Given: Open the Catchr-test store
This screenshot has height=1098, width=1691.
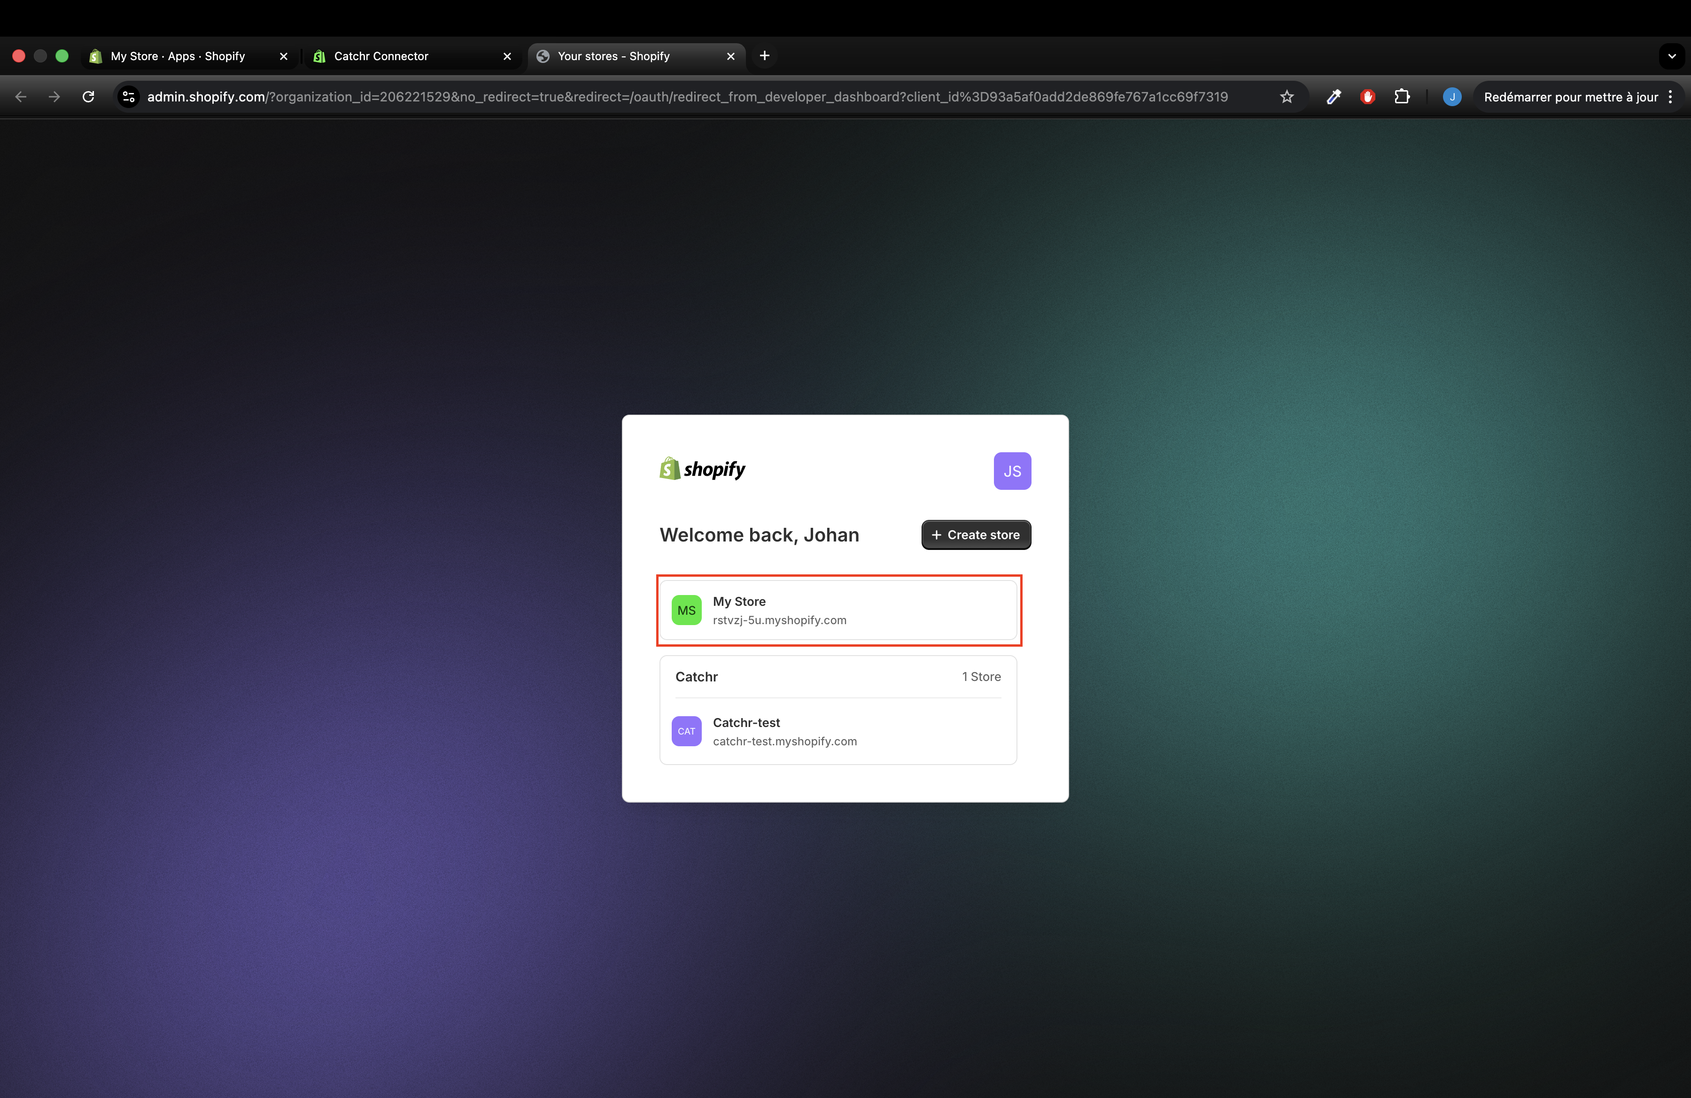Looking at the screenshot, I should pyautogui.click(x=838, y=732).
